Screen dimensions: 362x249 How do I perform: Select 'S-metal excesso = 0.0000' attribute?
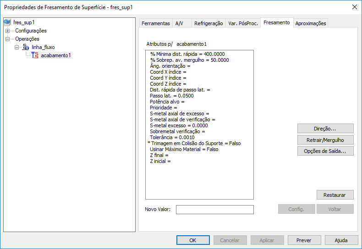[x=179, y=126]
